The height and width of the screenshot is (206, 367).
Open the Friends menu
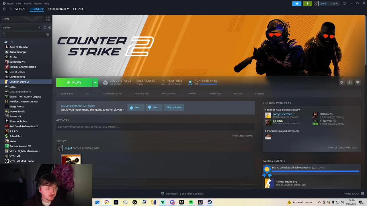tap(28, 3)
